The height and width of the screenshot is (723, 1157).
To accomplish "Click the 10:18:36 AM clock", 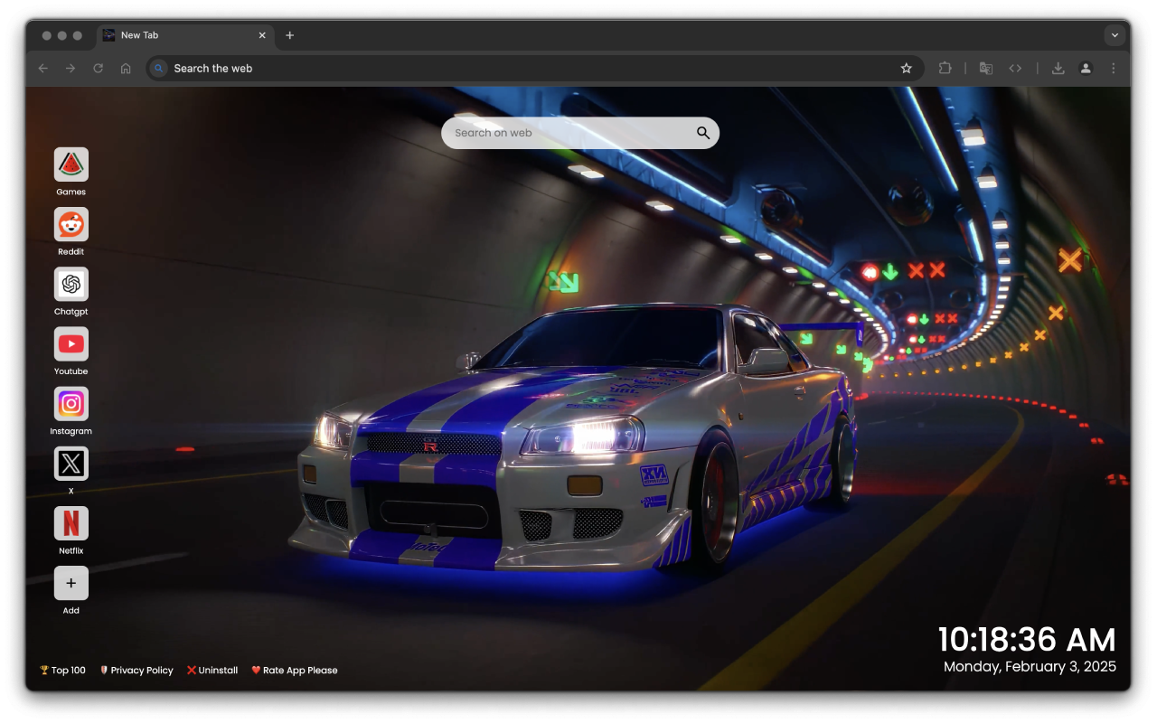I will click(1027, 640).
